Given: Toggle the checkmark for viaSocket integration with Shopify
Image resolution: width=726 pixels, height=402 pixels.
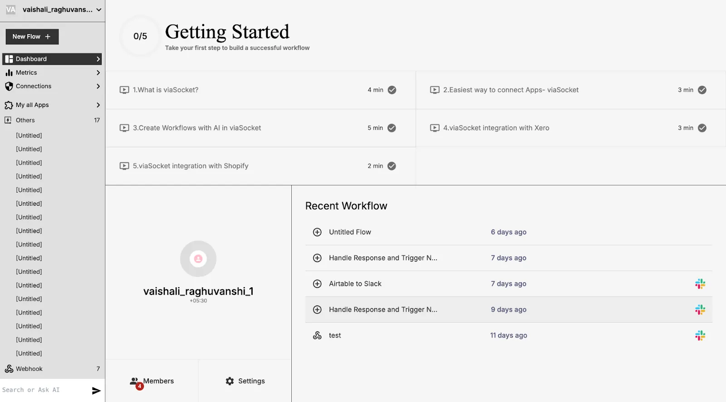Looking at the screenshot, I should pyautogui.click(x=392, y=166).
